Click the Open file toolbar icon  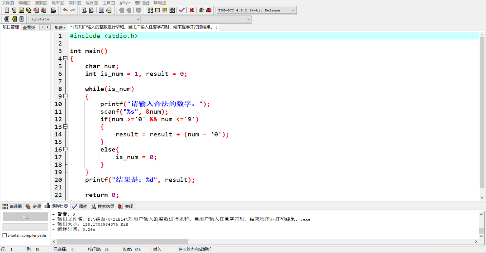tap(14, 10)
